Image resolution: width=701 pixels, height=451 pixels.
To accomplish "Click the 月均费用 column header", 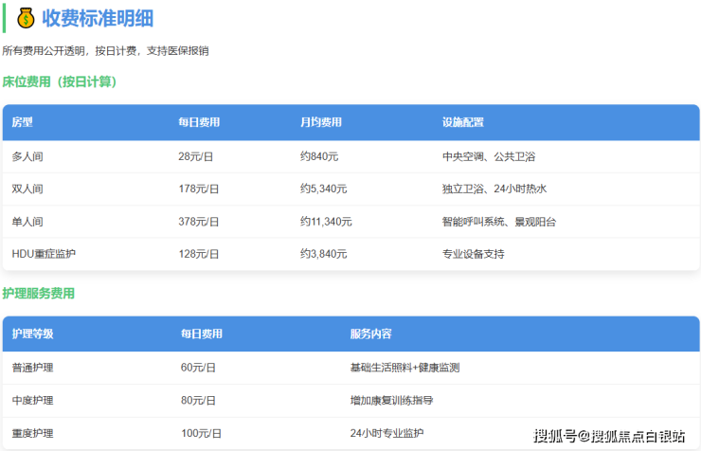I will 321,122.
